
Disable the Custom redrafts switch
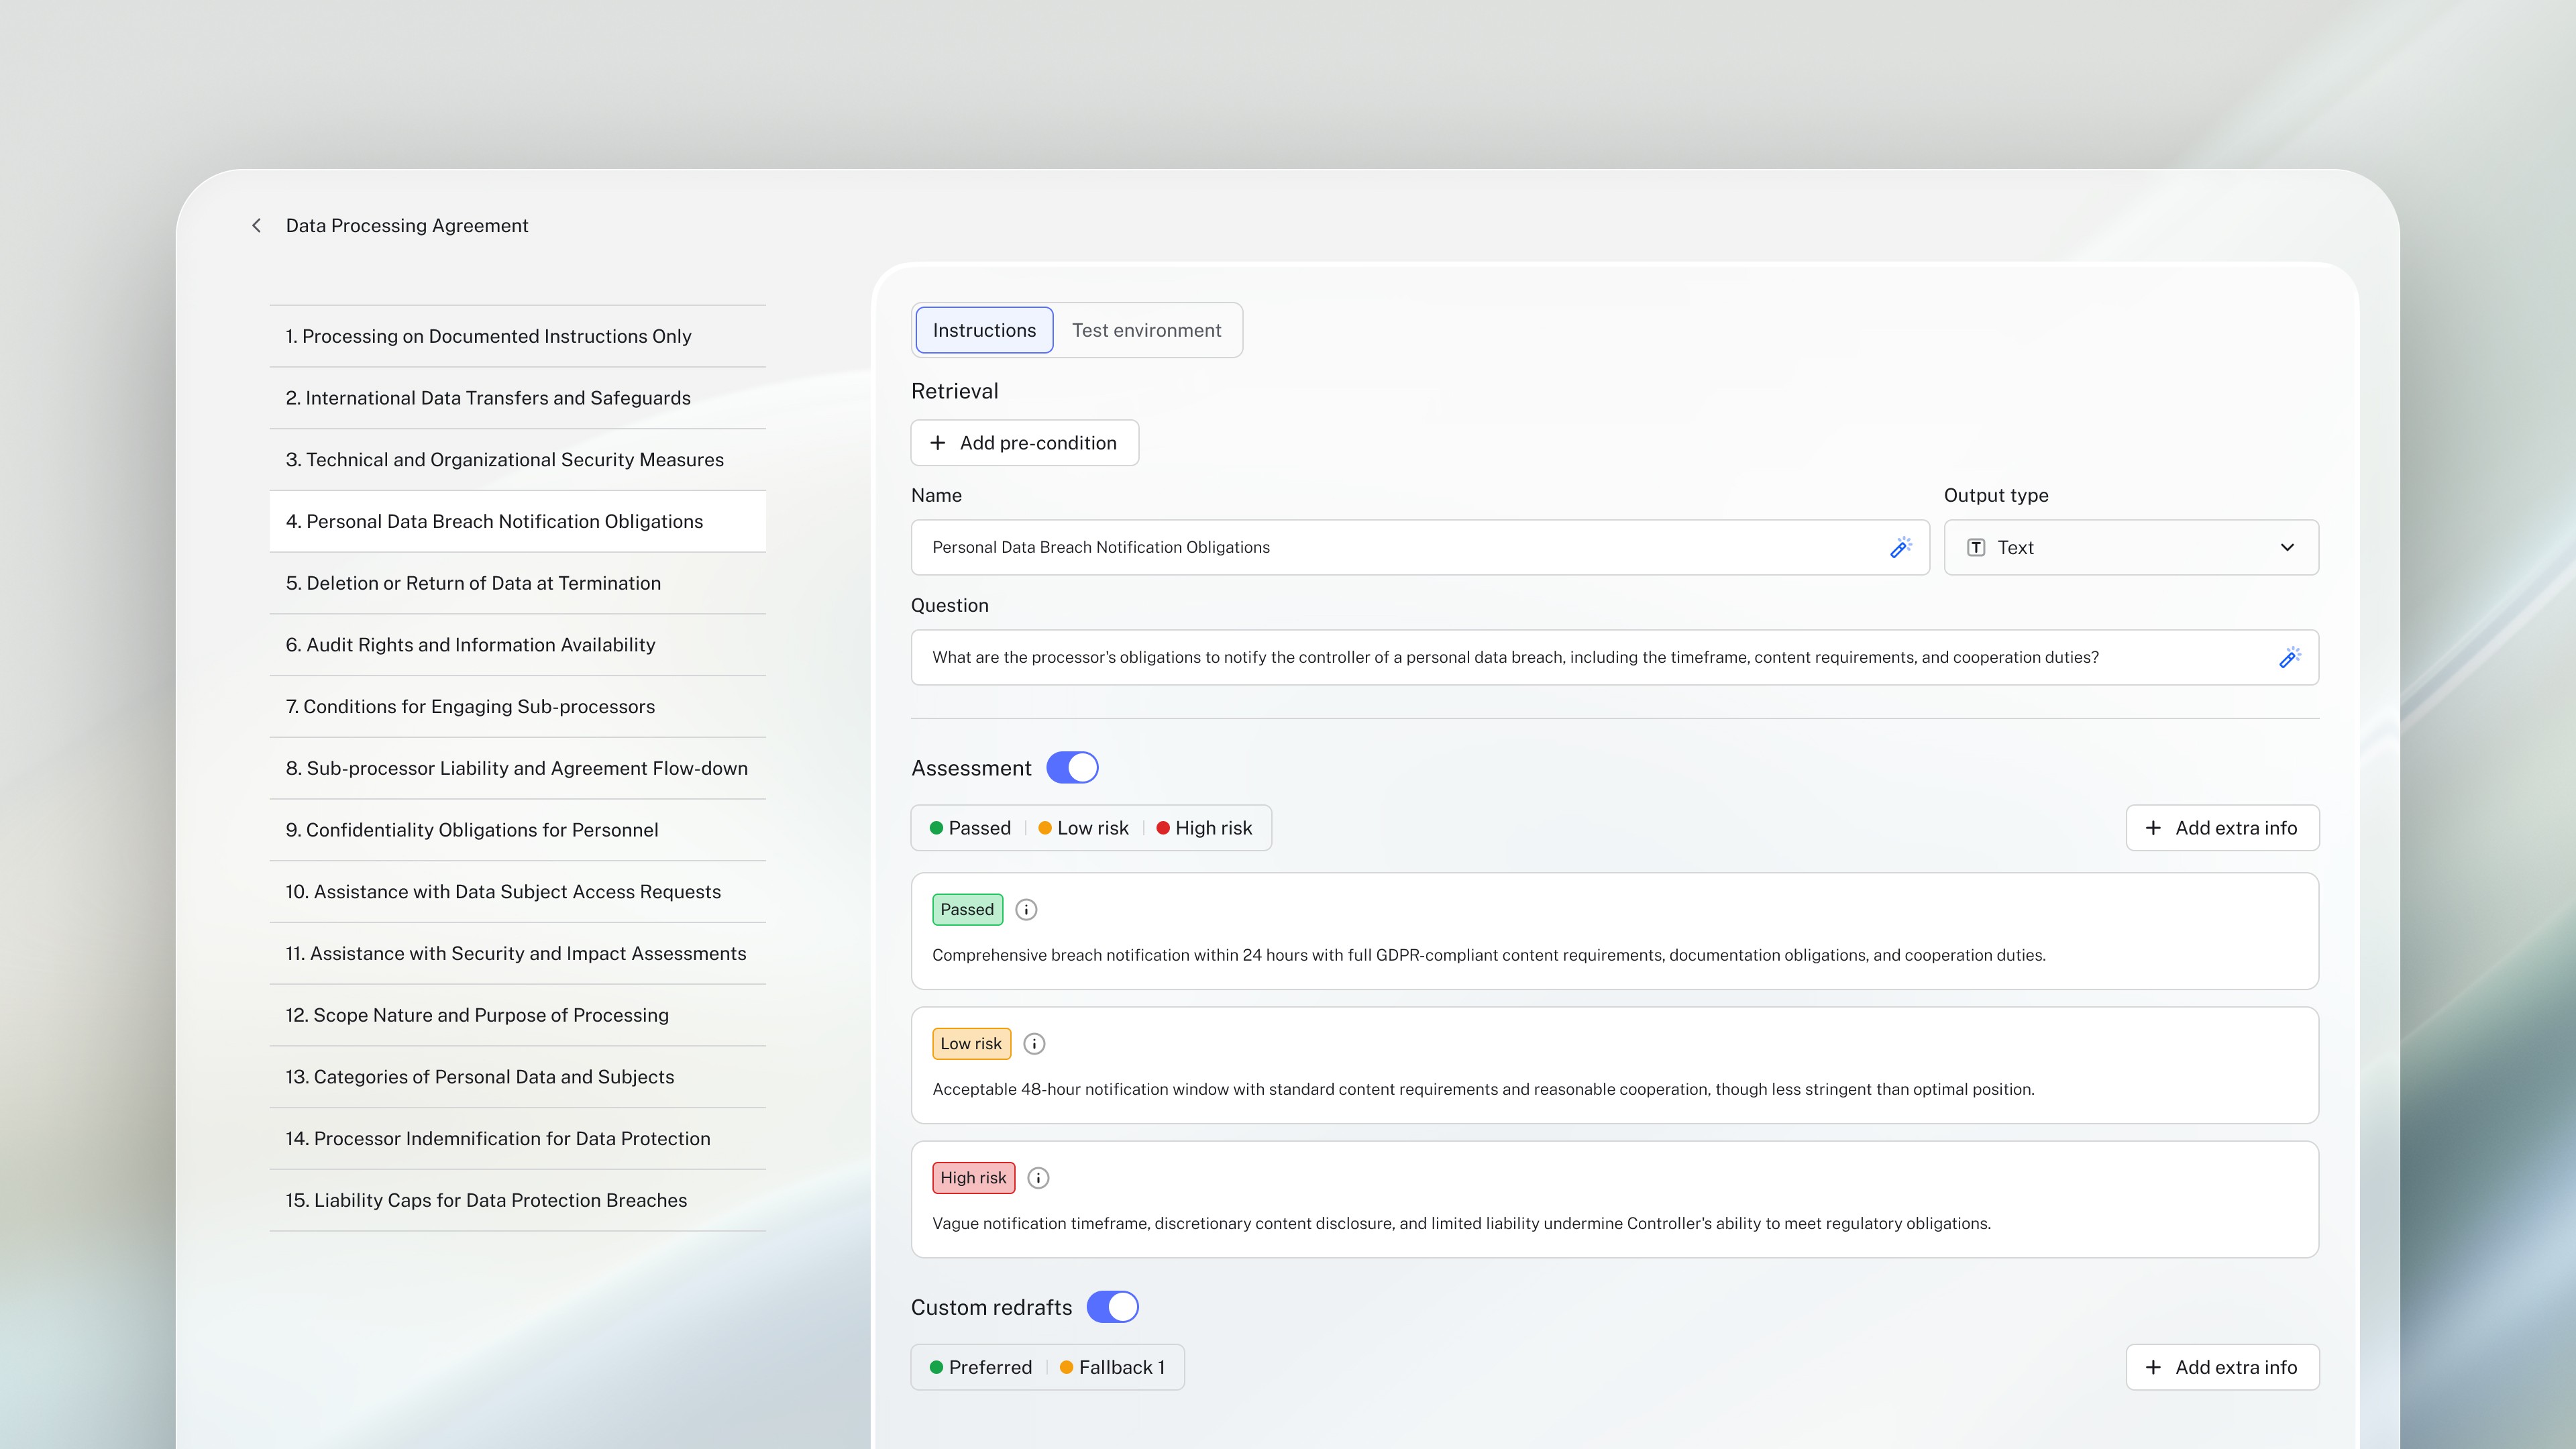tap(1112, 1307)
